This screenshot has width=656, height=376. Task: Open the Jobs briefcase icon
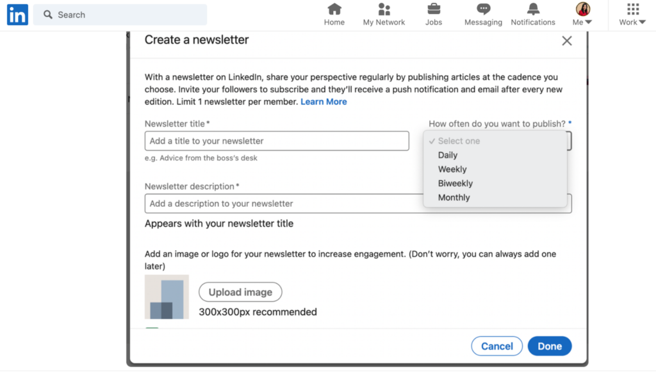click(434, 9)
